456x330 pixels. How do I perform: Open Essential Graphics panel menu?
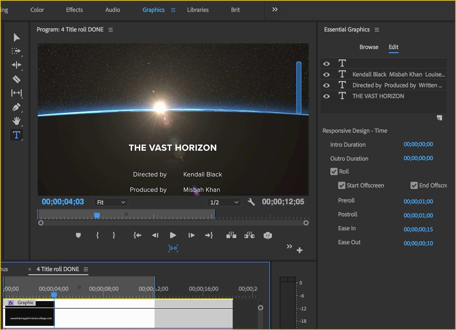(x=377, y=30)
